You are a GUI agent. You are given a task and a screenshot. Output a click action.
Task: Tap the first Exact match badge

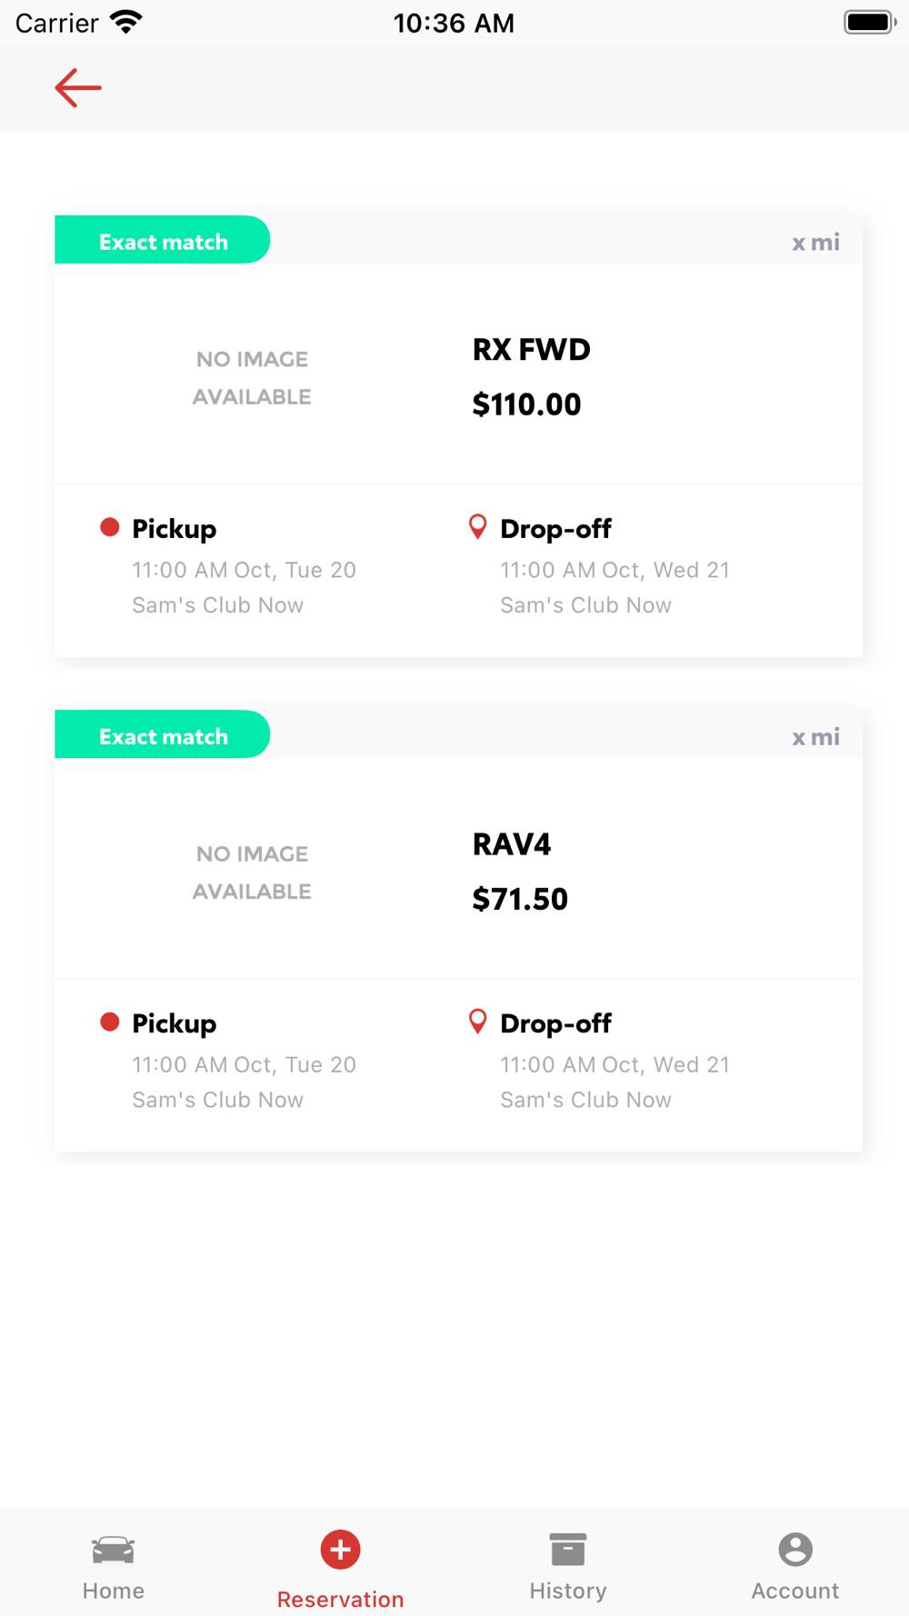(163, 240)
